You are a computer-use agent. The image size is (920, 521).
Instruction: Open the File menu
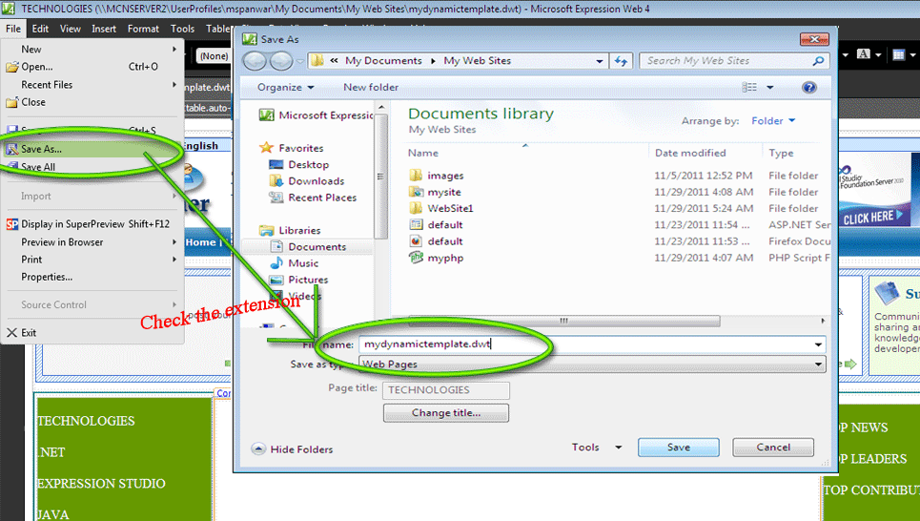(x=13, y=29)
